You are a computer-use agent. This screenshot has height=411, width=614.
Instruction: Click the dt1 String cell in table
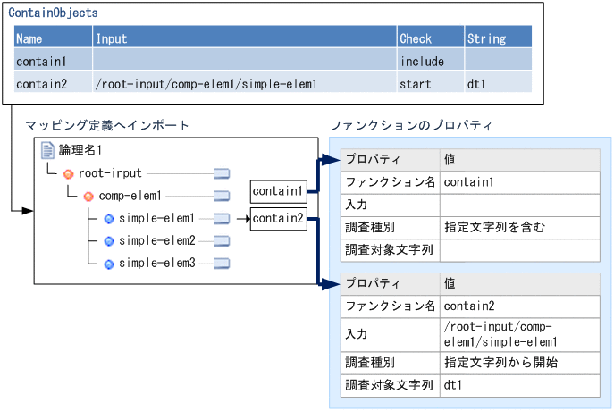tap(476, 84)
